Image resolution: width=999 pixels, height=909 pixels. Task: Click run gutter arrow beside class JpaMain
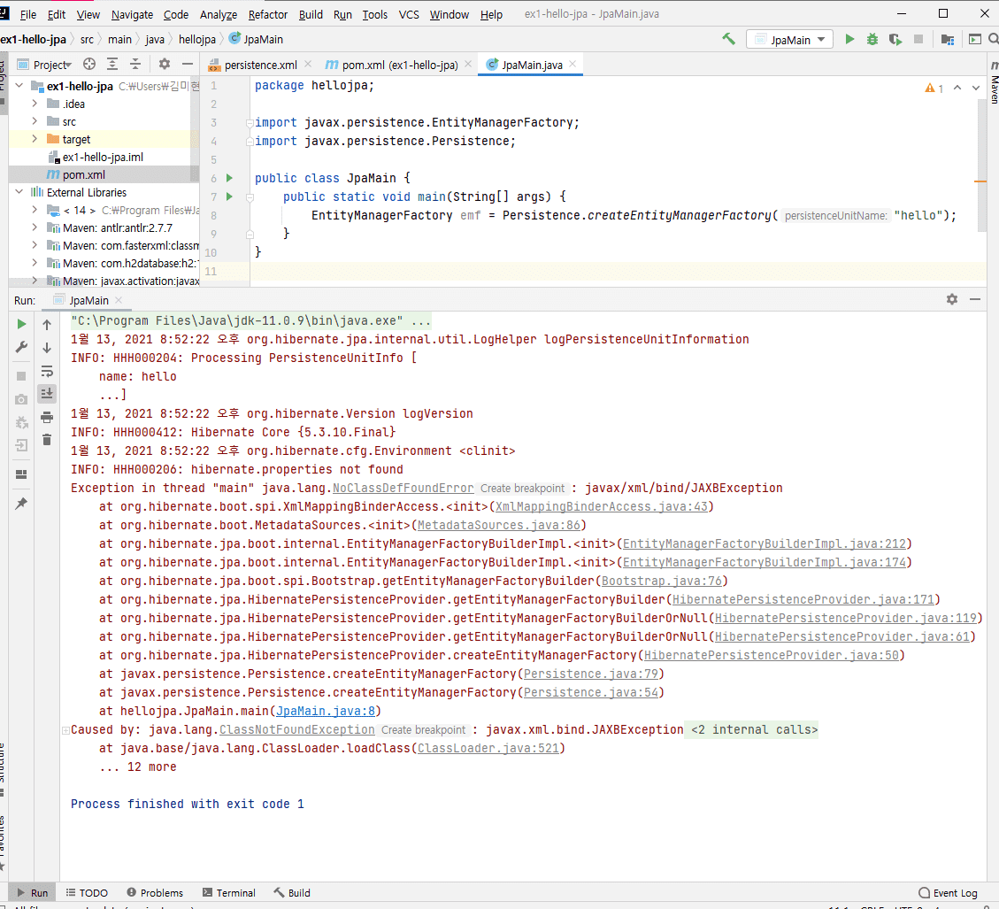[x=229, y=178]
